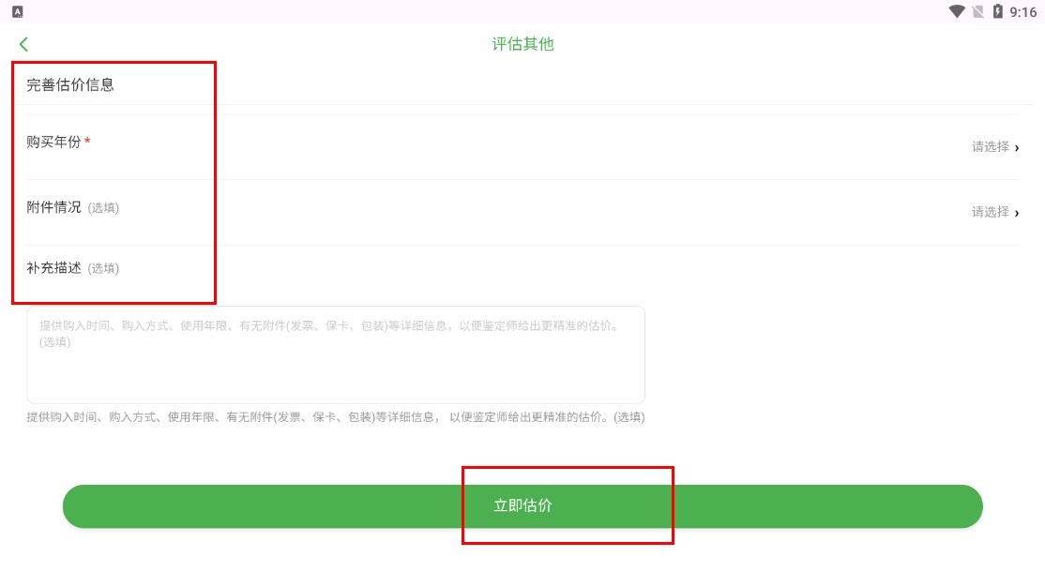Select the 补充描述 label
This screenshot has width=1045, height=587.
[53, 268]
